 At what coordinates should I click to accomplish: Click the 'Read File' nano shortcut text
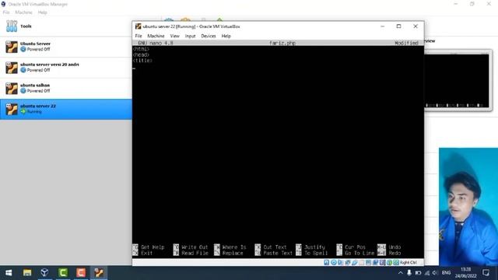[195, 253]
